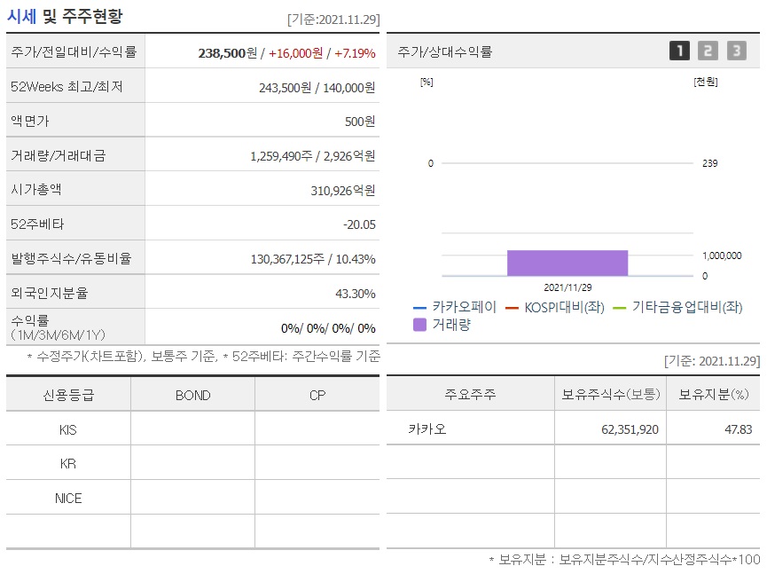Screen dimensions: 767x574
Task: Click the [기준:2021.11.29] date above price table
Action: tap(333, 20)
